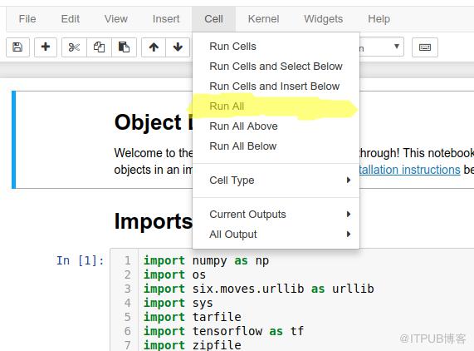Paste cells below with the clipboard icon
The width and height of the screenshot is (474, 351).
[x=124, y=47]
